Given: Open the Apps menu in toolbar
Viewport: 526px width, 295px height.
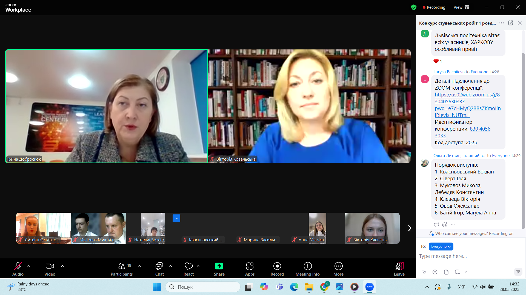Looking at the screenshot, I should coord(250,269).
